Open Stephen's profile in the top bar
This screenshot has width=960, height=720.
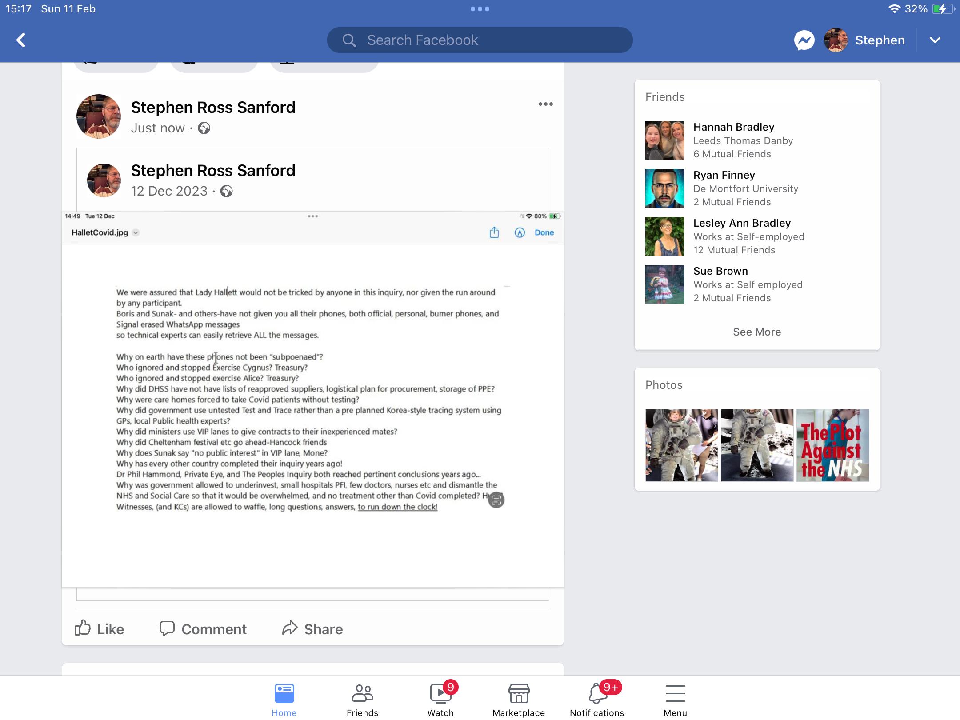coord(864,40)
